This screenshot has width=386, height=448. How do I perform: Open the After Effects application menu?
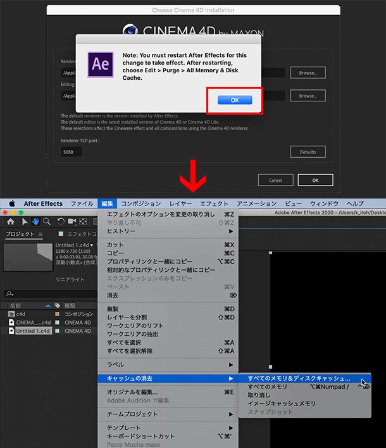coord(43,203)
